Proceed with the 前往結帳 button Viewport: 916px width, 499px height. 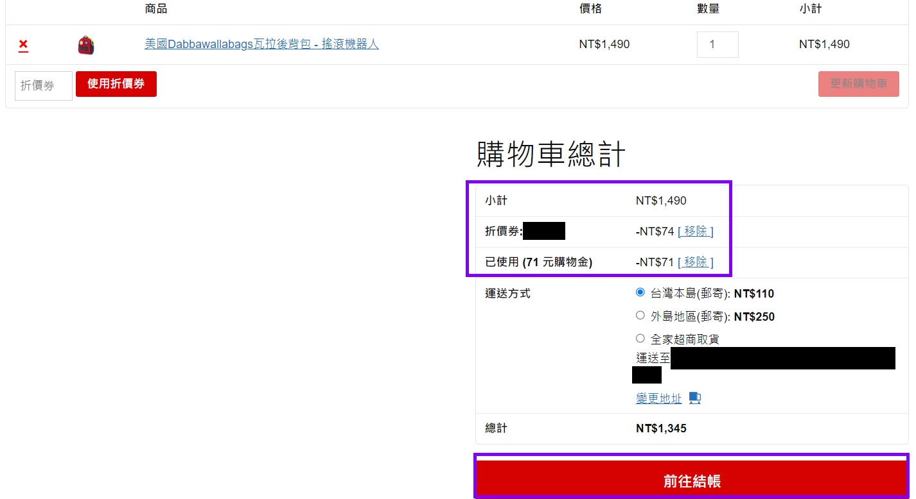[691, 480]
